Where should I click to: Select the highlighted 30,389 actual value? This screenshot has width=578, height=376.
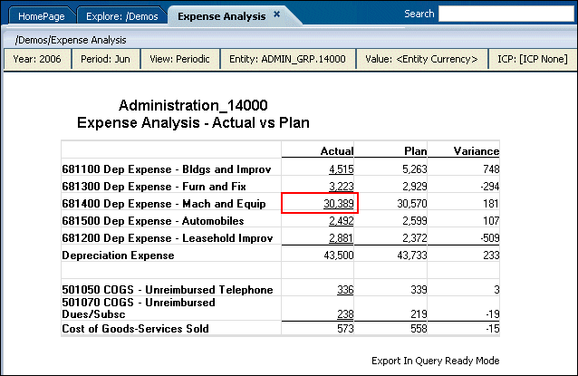339,204
